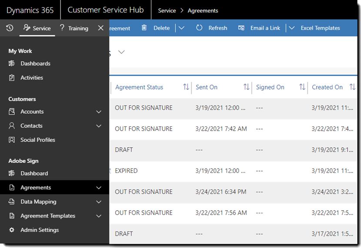Open the recent items history icon
The width and height of the screenshot is (361, 248).
pyautogui.click(x=10, y=28)
